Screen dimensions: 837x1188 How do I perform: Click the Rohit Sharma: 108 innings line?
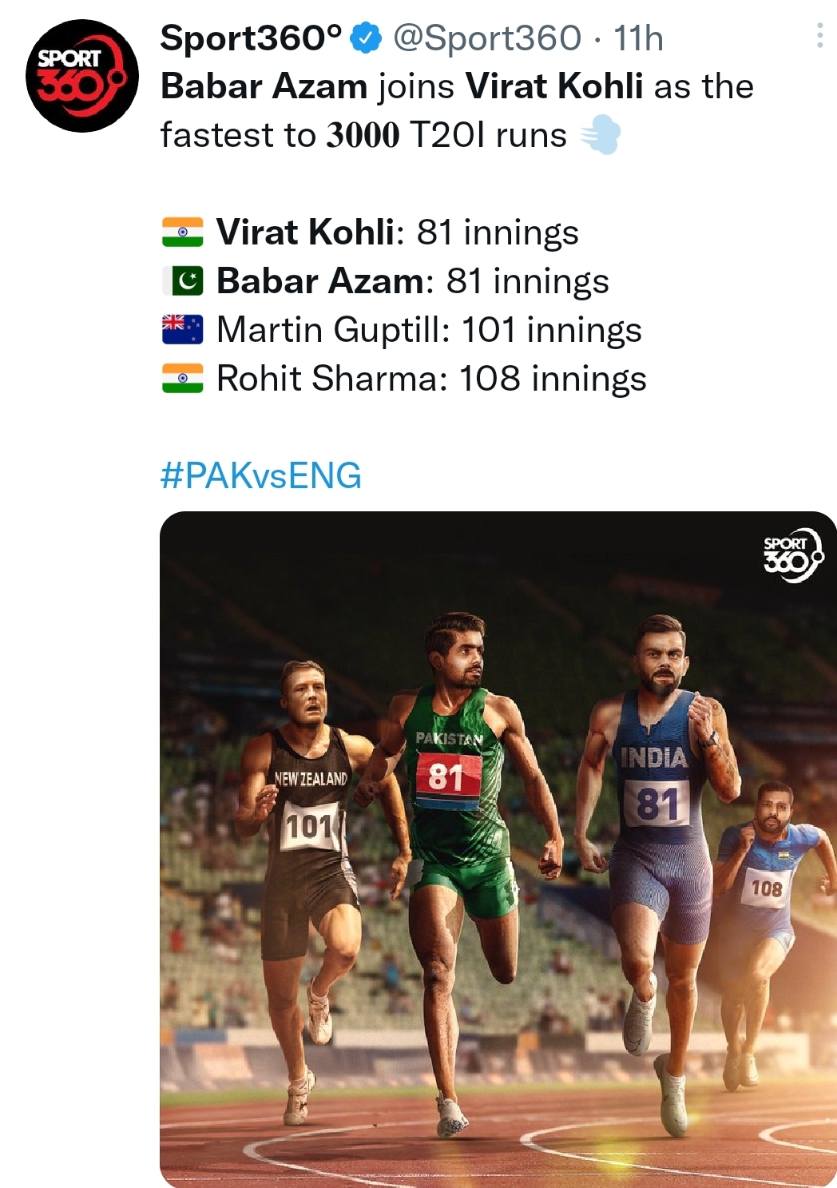431,379
